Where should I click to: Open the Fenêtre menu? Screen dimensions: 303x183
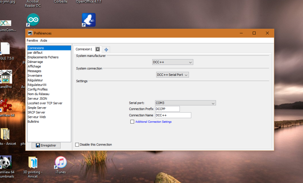tap(32, 40)
